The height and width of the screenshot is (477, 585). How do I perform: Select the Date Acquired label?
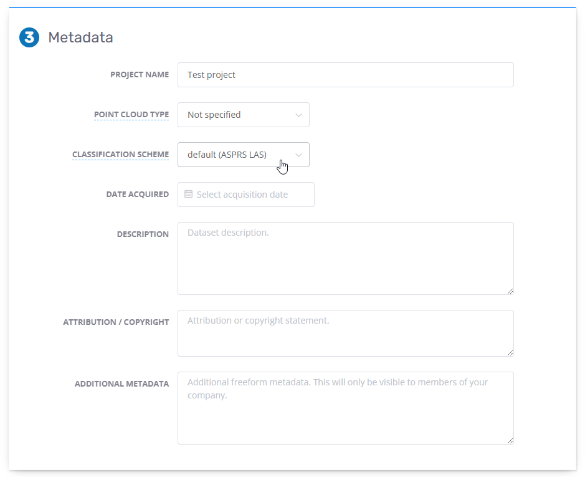tap(137, 195)
